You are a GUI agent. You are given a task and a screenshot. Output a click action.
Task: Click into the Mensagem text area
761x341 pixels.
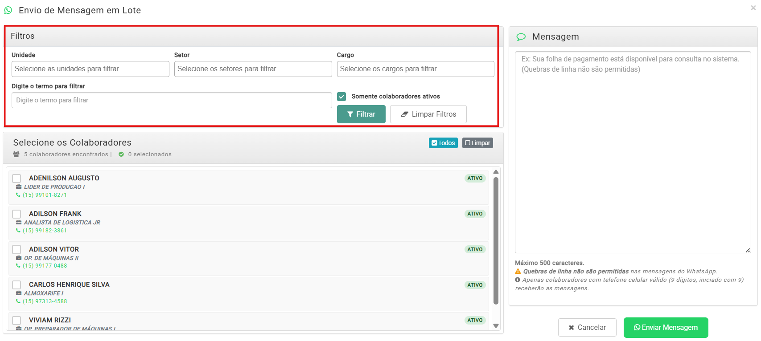point(633,152)
